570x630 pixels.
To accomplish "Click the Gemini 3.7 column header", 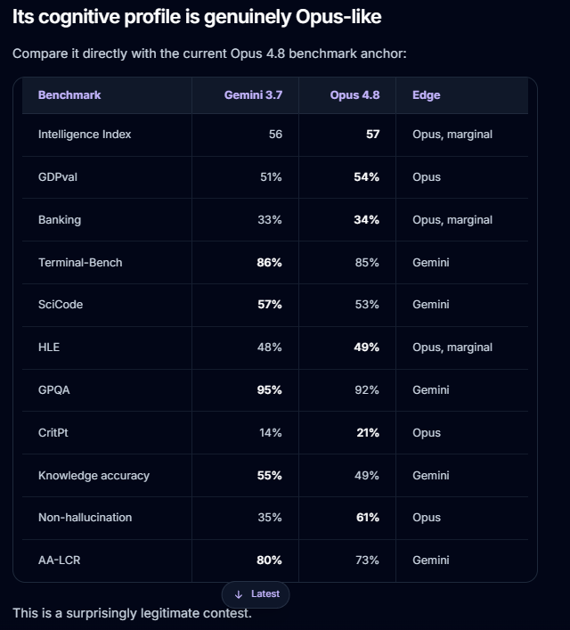I will 253,94.
